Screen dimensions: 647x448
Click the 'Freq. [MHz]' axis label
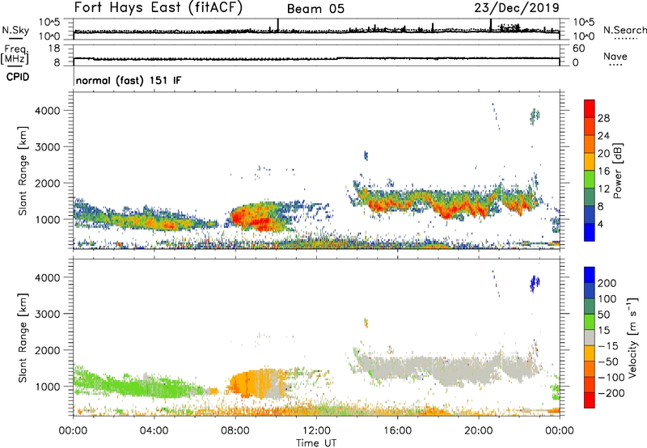15,55
